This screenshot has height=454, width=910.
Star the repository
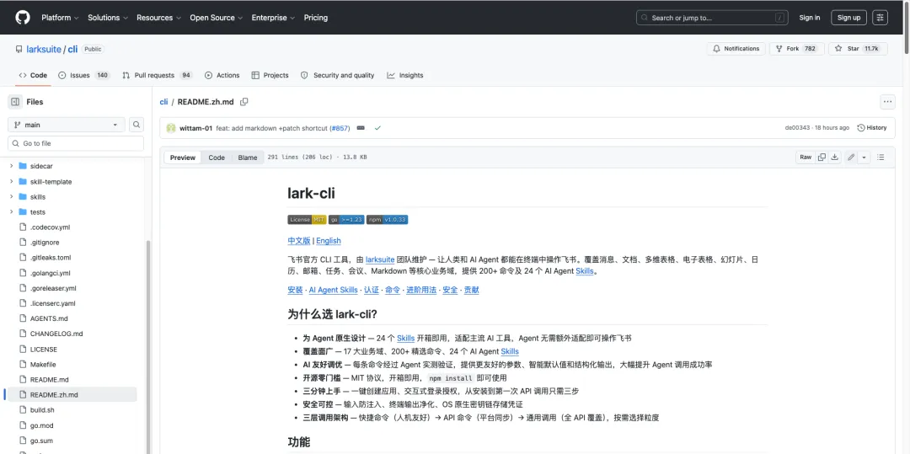(x=858, y=49)
